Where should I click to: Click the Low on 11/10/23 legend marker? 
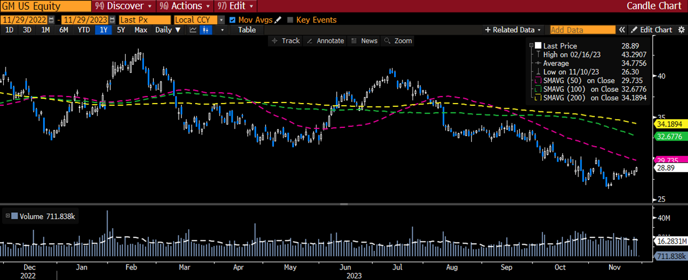click(537, 72)
